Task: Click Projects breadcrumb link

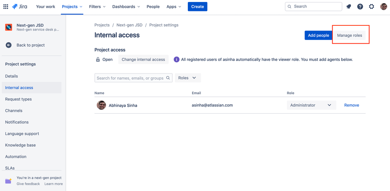Action: 102,25
